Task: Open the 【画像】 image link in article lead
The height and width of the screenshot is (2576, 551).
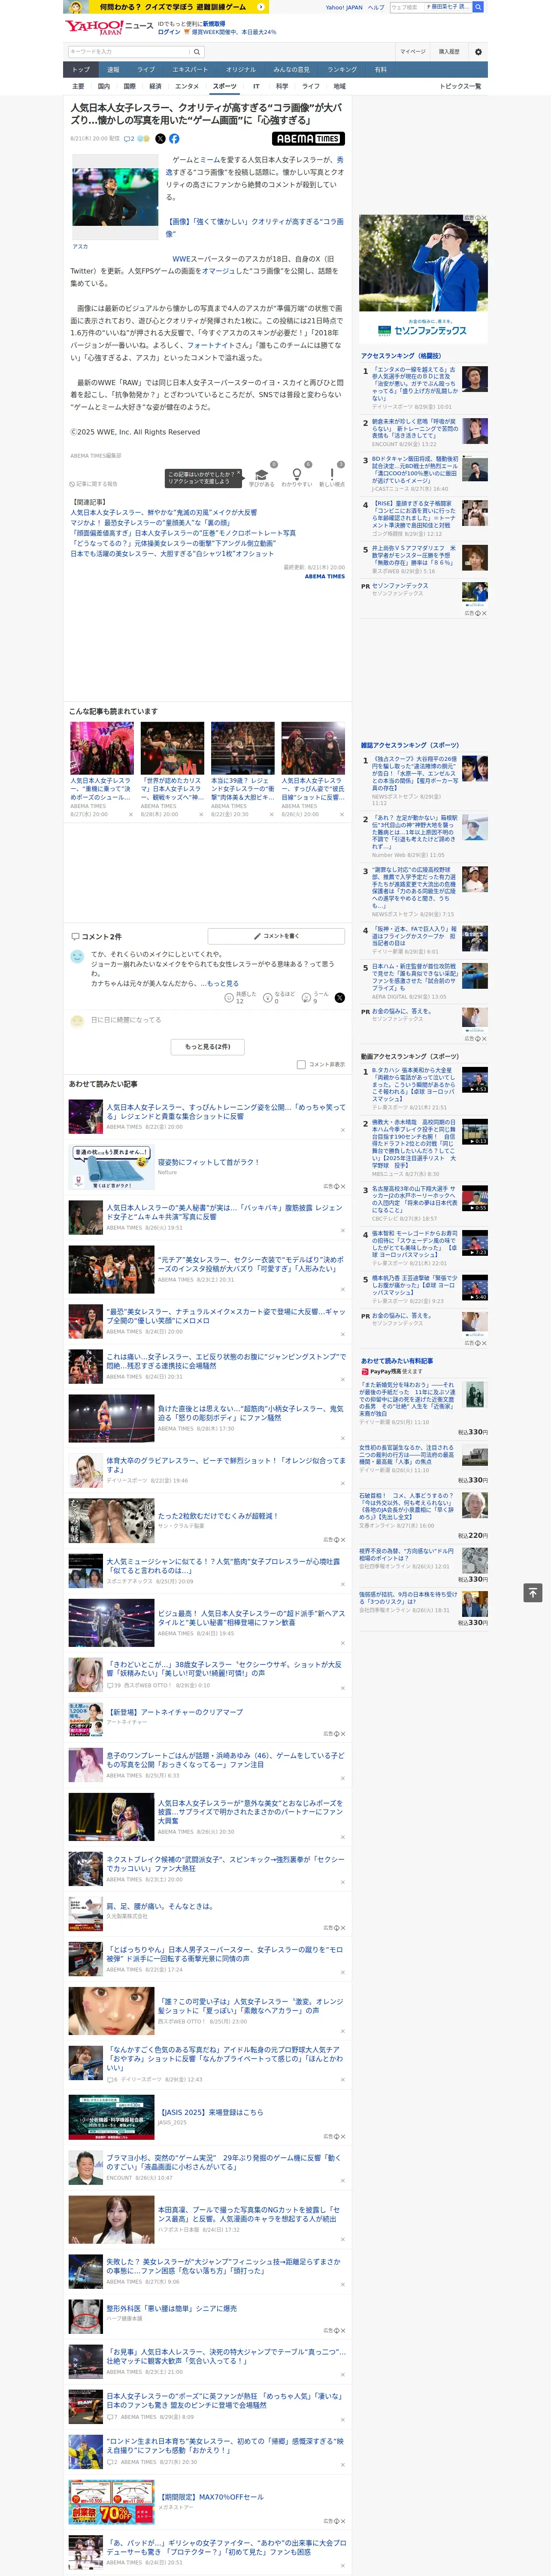Action: (x=254, y=228)
